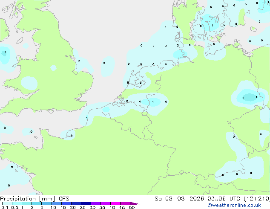The height and width of the screenshot is (209, 270).
Task: Pick the 25–30 mm legend color
Action: tap(86, 203)
